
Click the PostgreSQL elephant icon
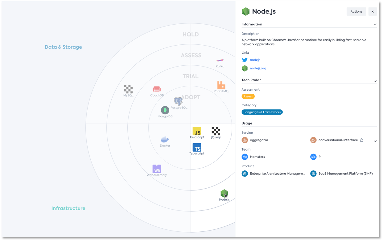[178, 101]
